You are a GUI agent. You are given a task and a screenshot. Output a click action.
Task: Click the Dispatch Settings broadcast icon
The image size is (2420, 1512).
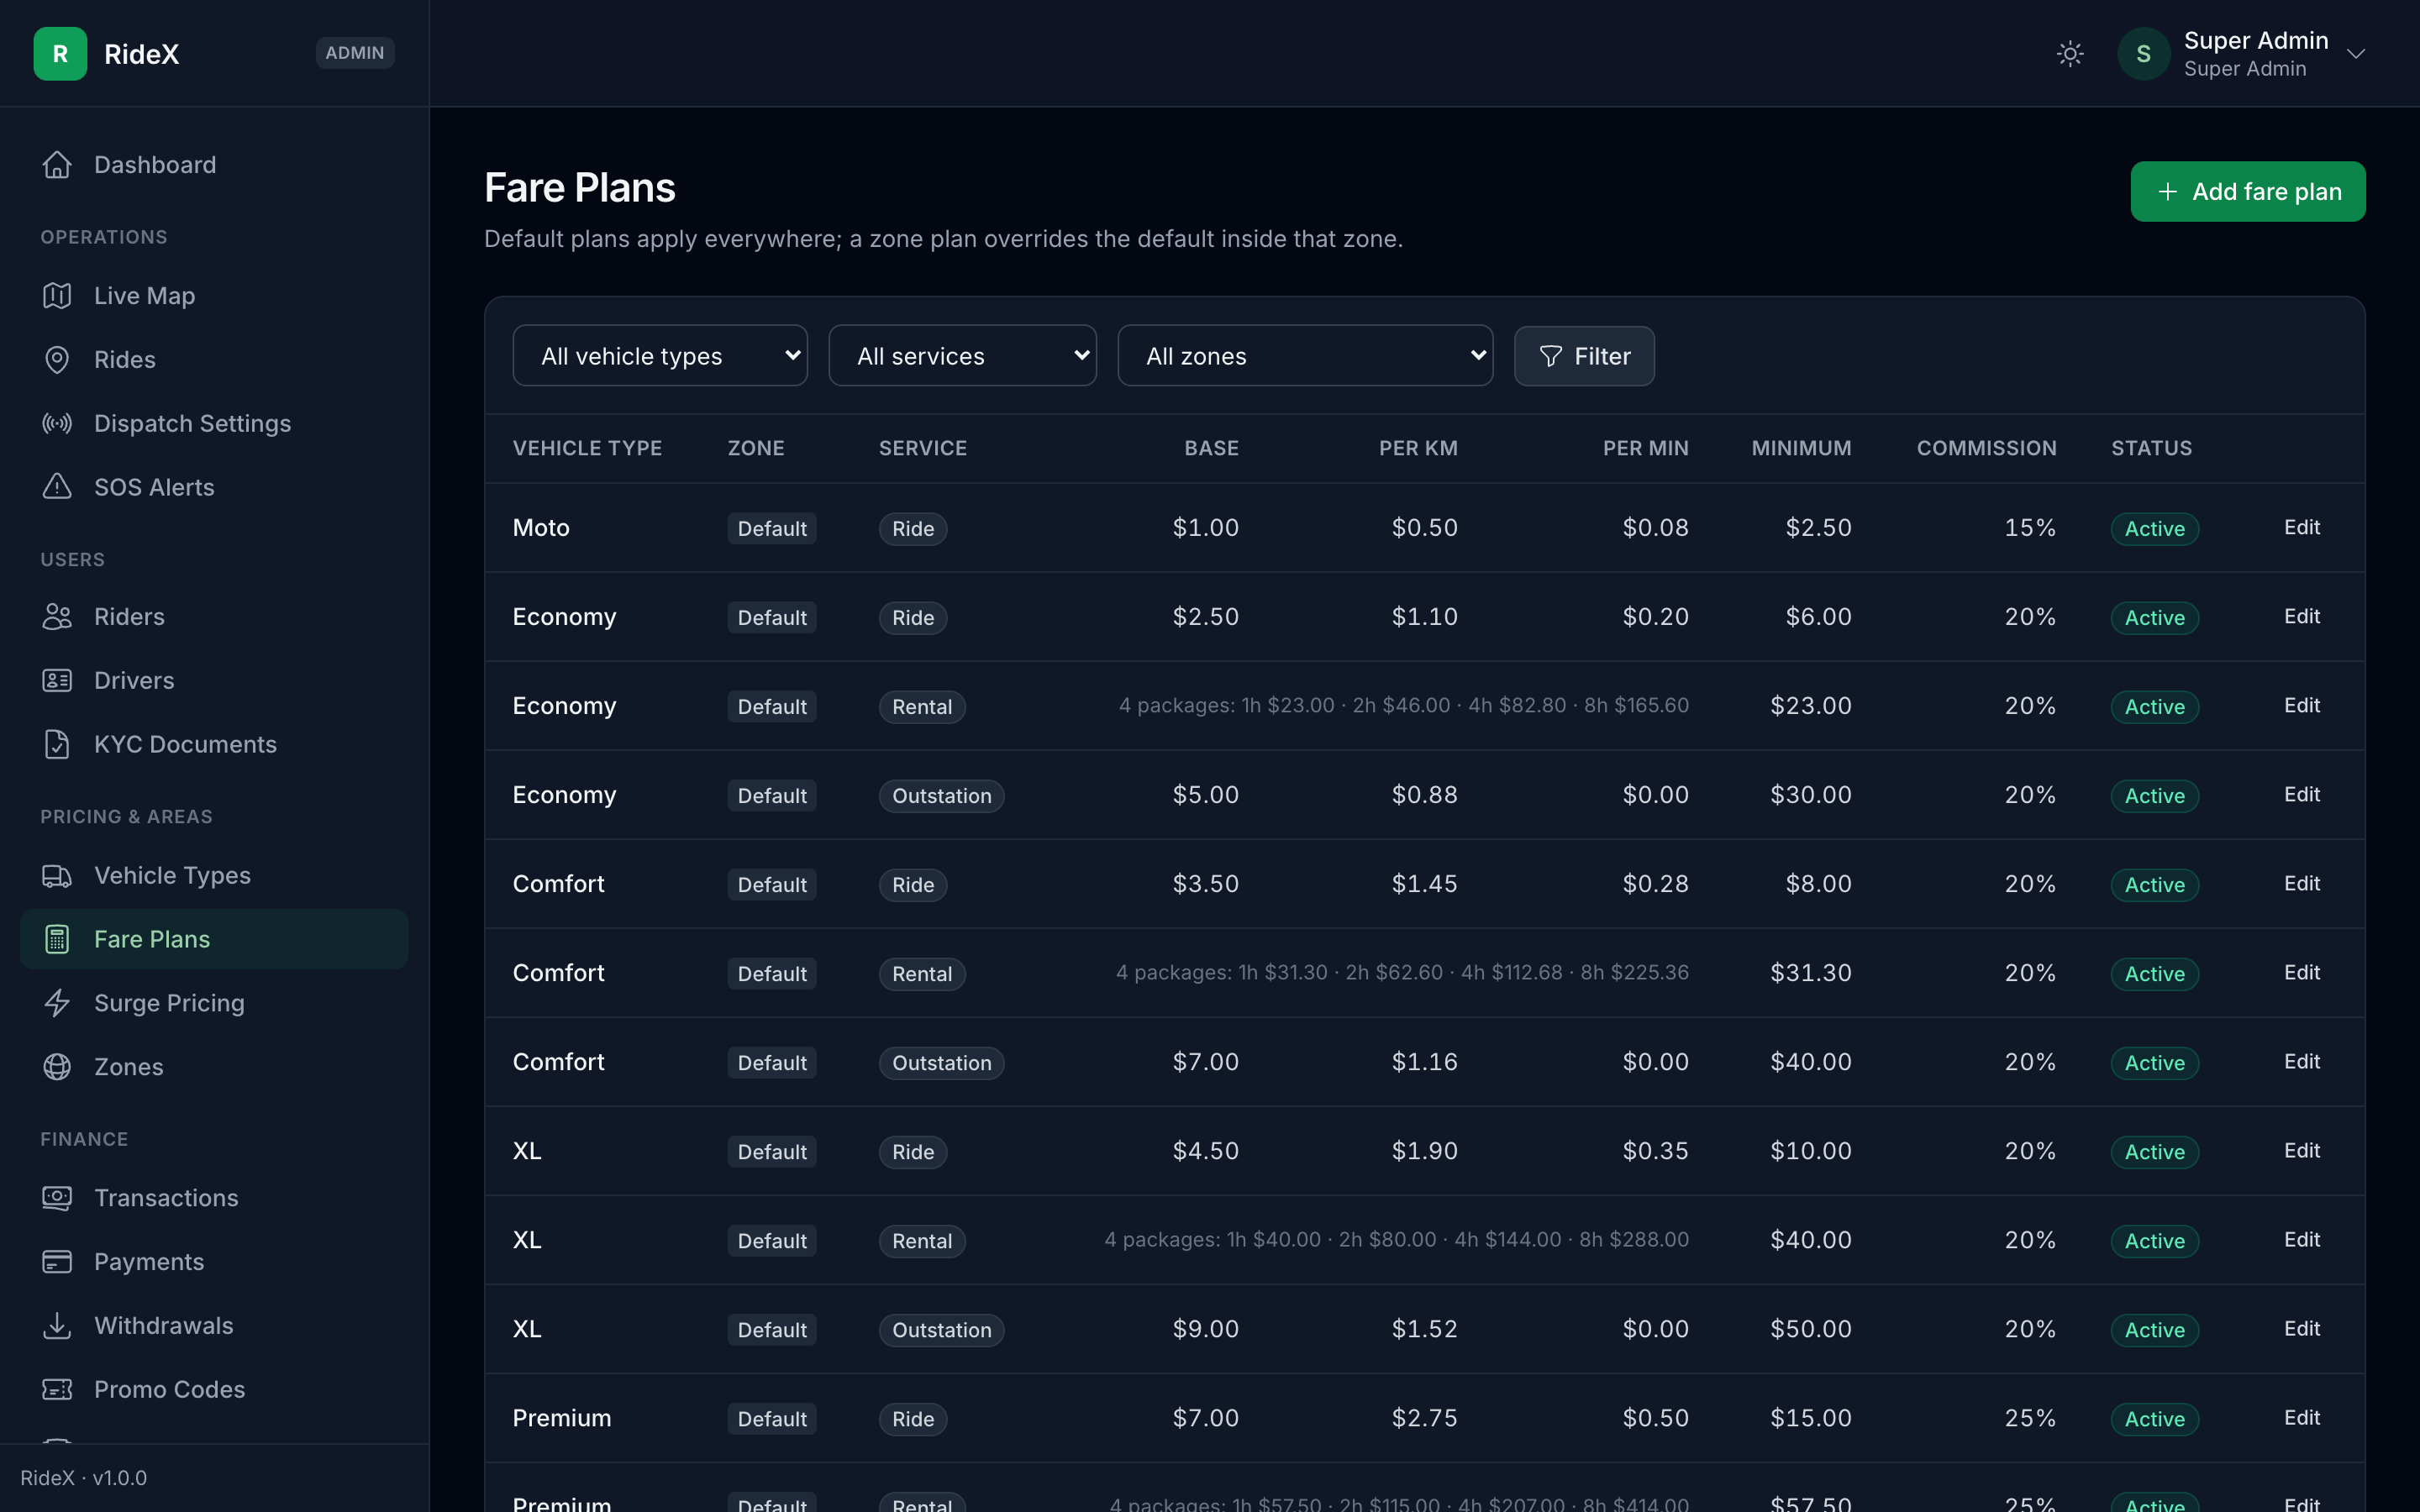coord(57,424)
